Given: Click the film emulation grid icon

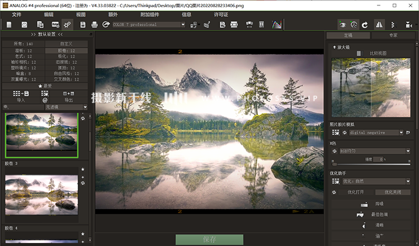Looking at the screenshot, I should (336, 132).
